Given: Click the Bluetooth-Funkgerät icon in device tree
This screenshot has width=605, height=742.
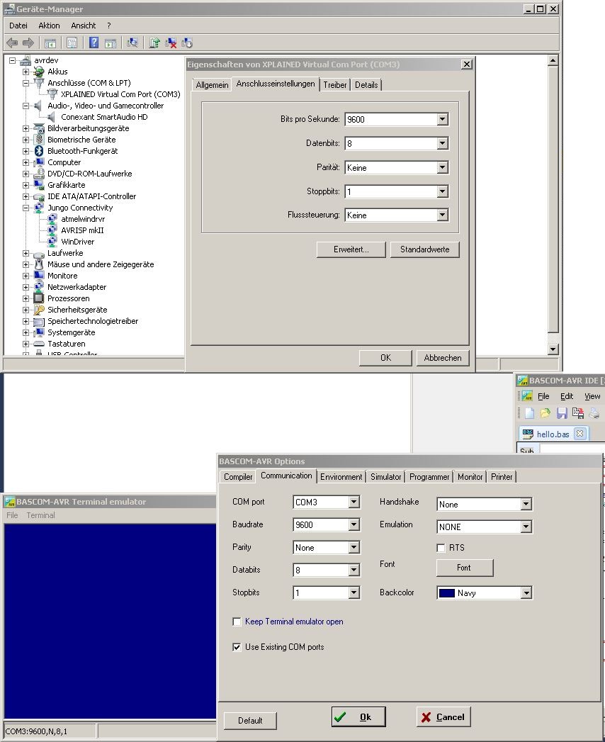Looking at the screenshot, I should click(x=39, y=151).
